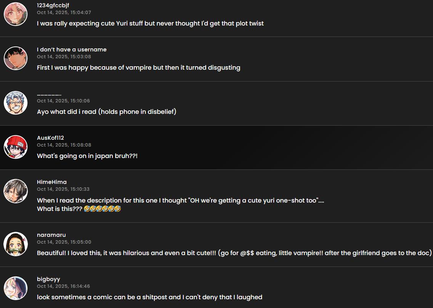The image size is (433, 308).
Task: Visit the AusKof112 profile name
Action: pos(50,138)
